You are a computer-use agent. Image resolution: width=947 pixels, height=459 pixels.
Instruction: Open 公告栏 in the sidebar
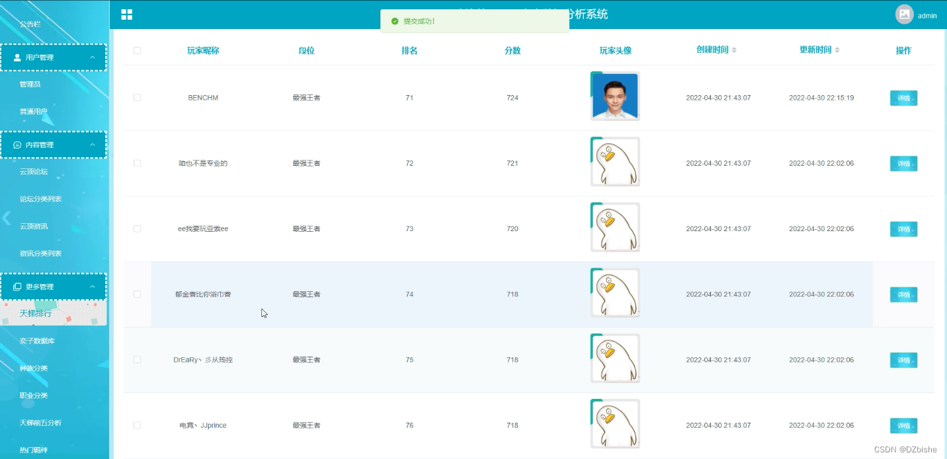coord(30,24)
